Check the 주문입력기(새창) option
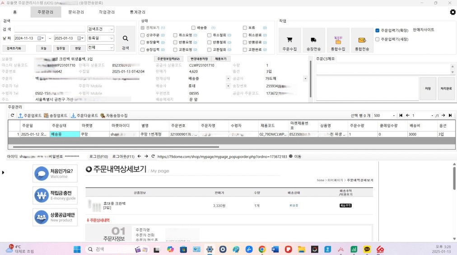This screenshot has width=457, height=255. click(378, 39)
